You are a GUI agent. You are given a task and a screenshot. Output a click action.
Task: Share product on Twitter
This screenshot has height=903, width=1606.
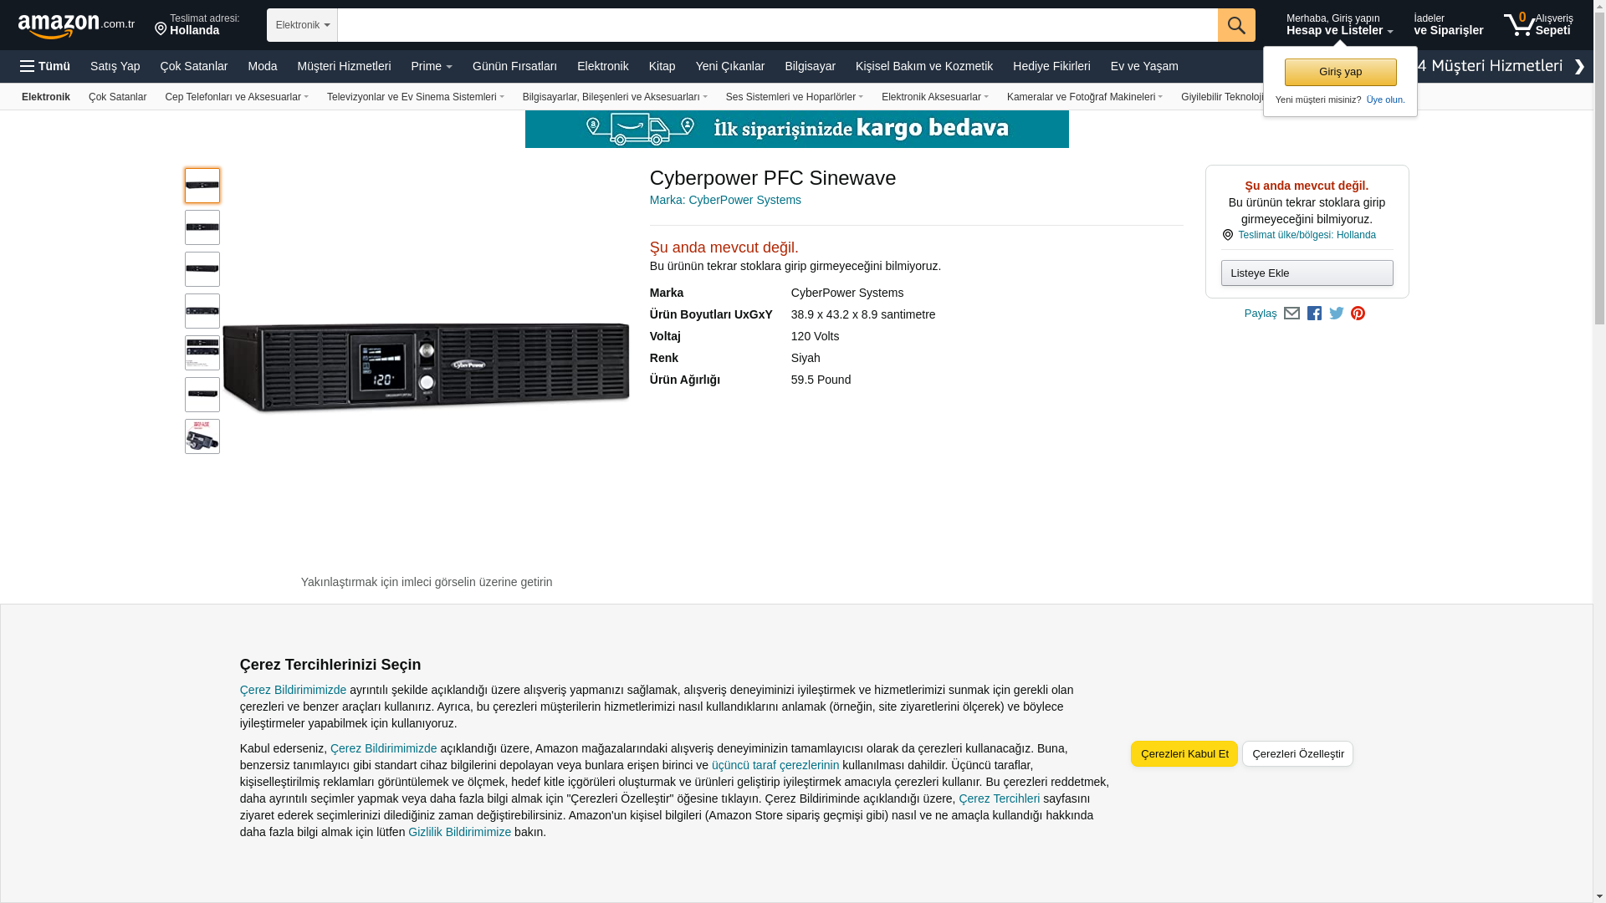[x=1336, y=314]
